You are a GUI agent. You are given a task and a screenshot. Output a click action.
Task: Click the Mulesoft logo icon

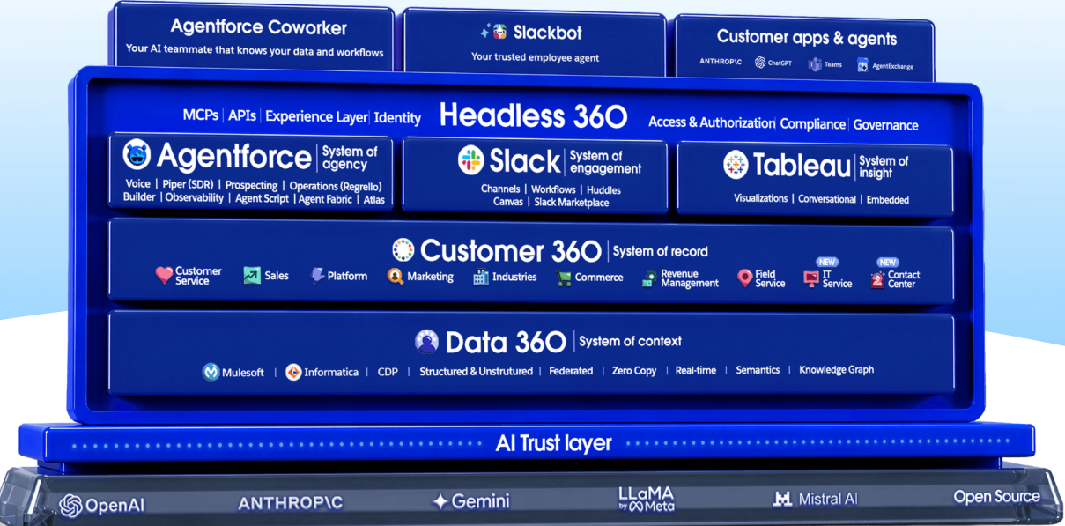click(x=211, y=372)
